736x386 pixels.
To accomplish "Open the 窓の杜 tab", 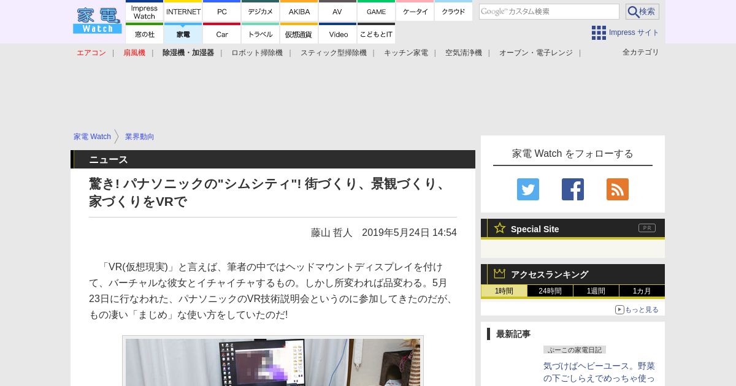I will 145,34.
